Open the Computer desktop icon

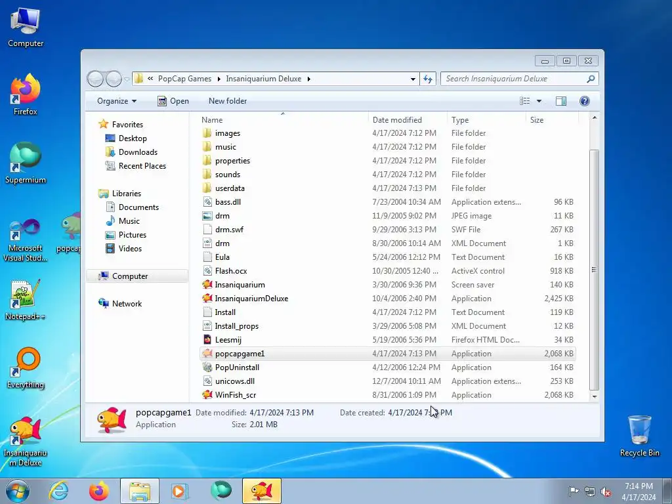(x=26, y=27)
